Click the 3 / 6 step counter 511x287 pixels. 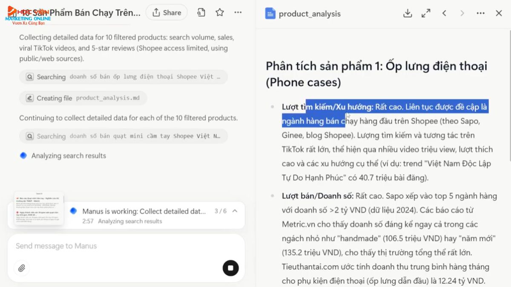[x=221, y=211]
